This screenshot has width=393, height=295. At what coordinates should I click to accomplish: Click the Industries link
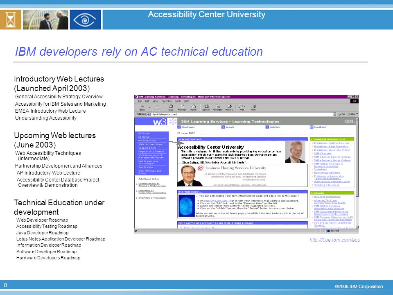point(320,169)
